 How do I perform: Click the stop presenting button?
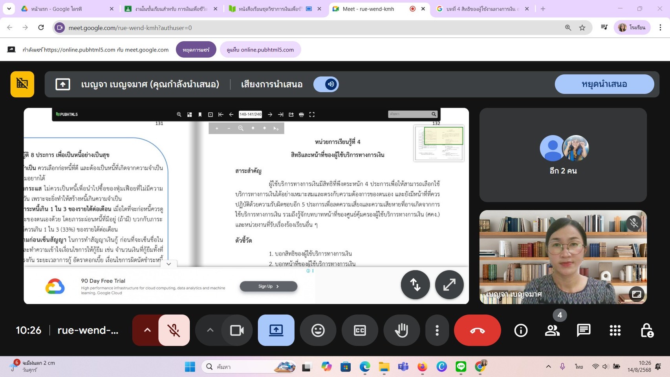(604, 84)
